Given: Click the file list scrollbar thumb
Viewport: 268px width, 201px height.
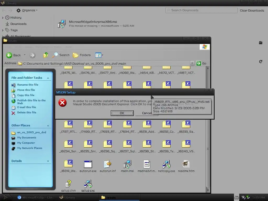Looking at the screenshot, I should (208, 149).
